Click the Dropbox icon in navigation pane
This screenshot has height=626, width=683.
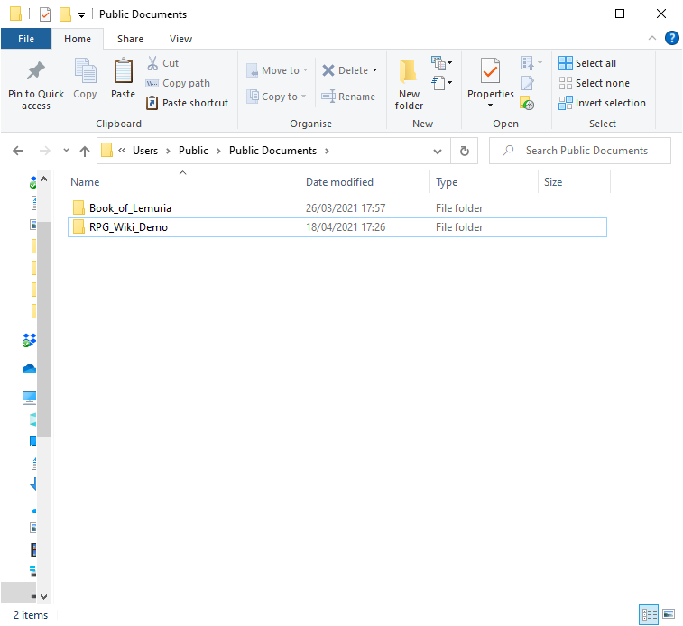pos(29,340)
